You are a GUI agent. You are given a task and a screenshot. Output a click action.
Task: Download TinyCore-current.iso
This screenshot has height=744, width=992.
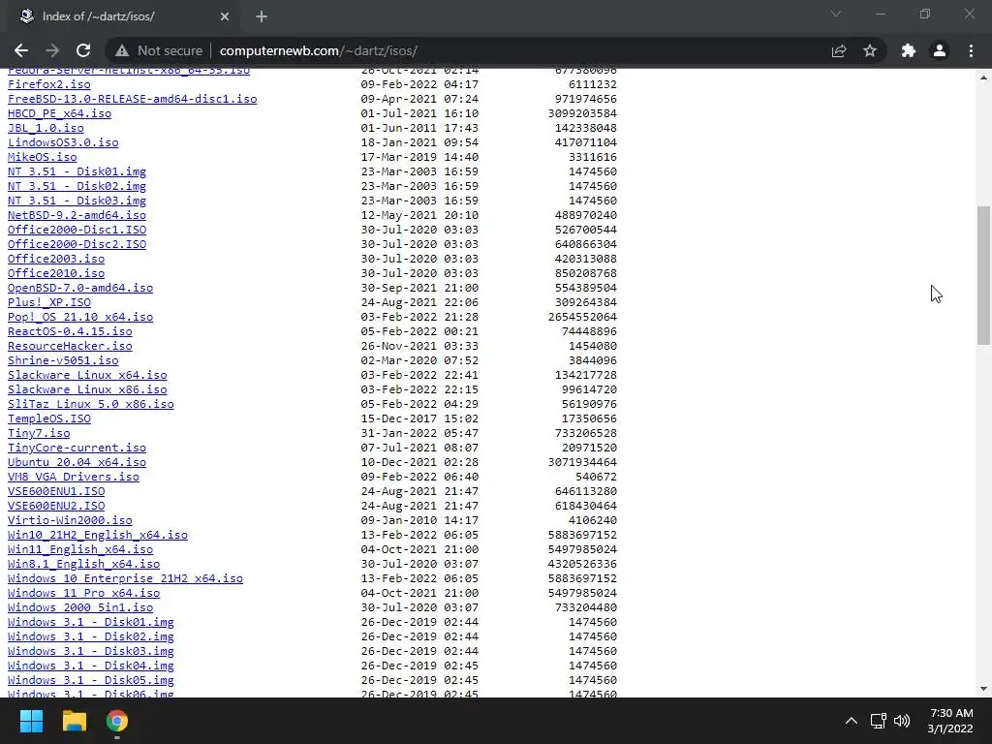[x=77, y=448]
